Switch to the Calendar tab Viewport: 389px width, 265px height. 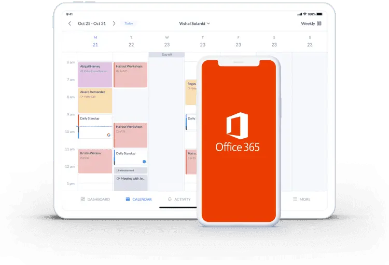point(138,199)
